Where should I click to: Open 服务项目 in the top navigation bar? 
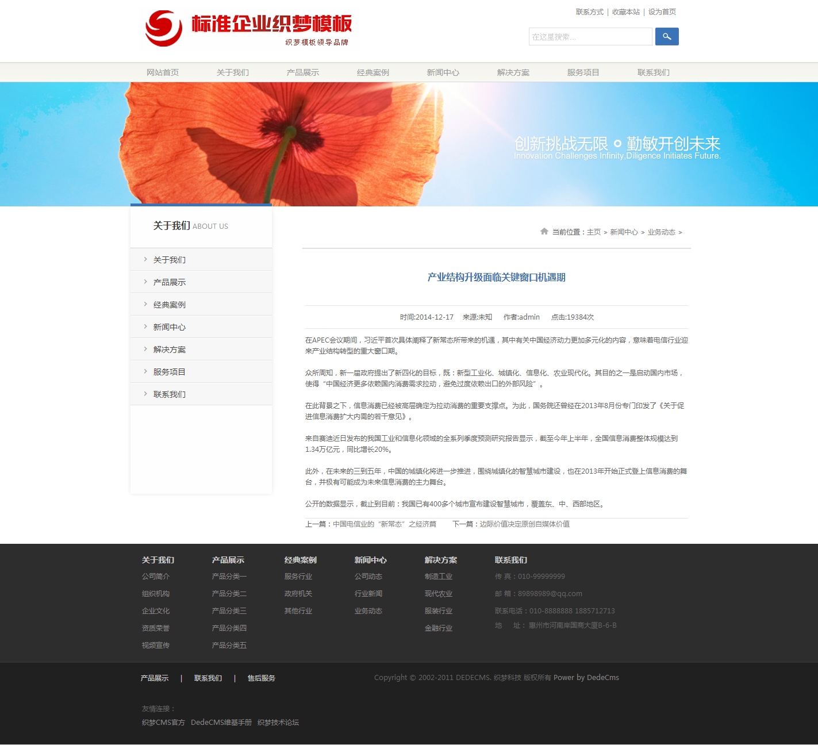click(583, 72)
